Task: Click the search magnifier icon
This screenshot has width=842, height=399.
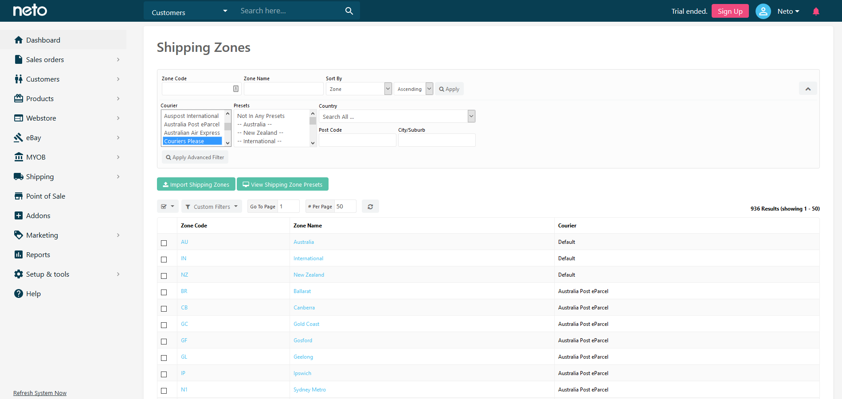Action: point(349,11)
